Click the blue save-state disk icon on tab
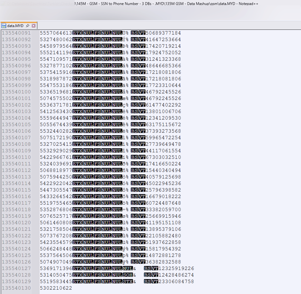This screenshot has width=301, height=294. click(x=4, y=26)
